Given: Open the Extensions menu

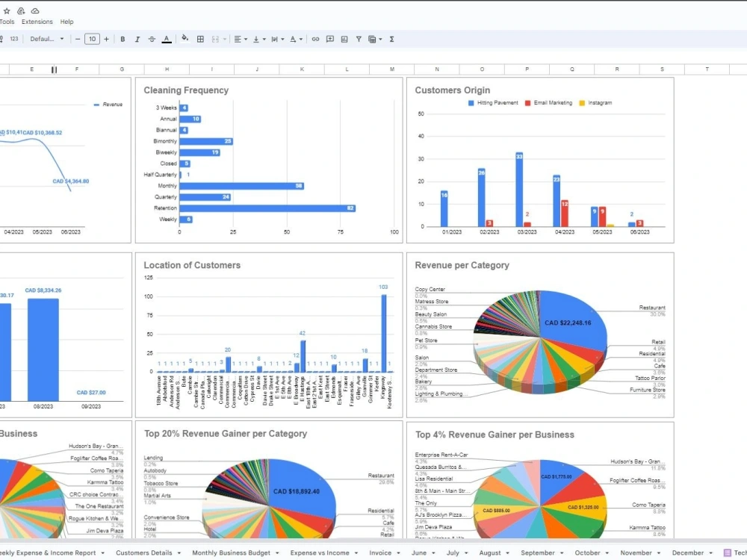Looking at the screenshot, I should (37, 22).
